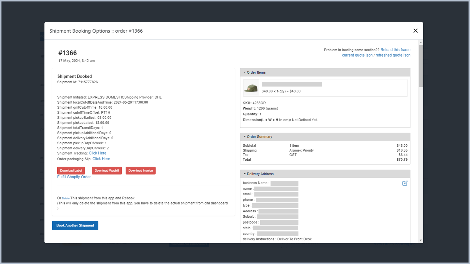Collapse the Delivery Address section
This screenshot has width=470, height=264.
[258, 174]
